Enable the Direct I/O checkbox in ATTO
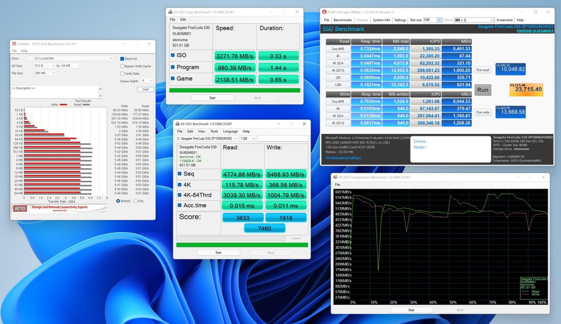Screen dimensions: 561x324 [x=122, y=59]
